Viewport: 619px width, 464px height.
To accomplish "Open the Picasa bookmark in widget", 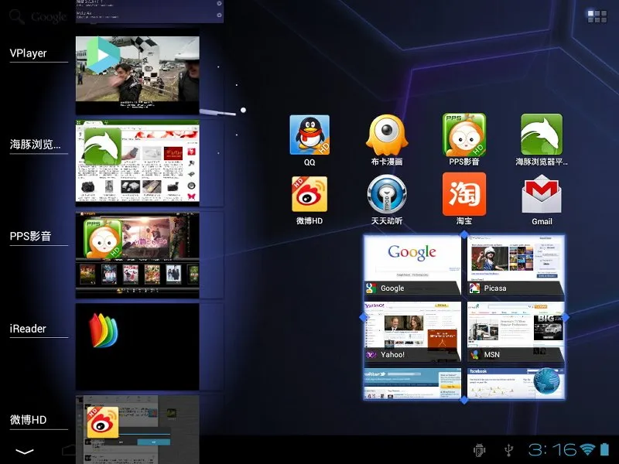I will 515,265.
